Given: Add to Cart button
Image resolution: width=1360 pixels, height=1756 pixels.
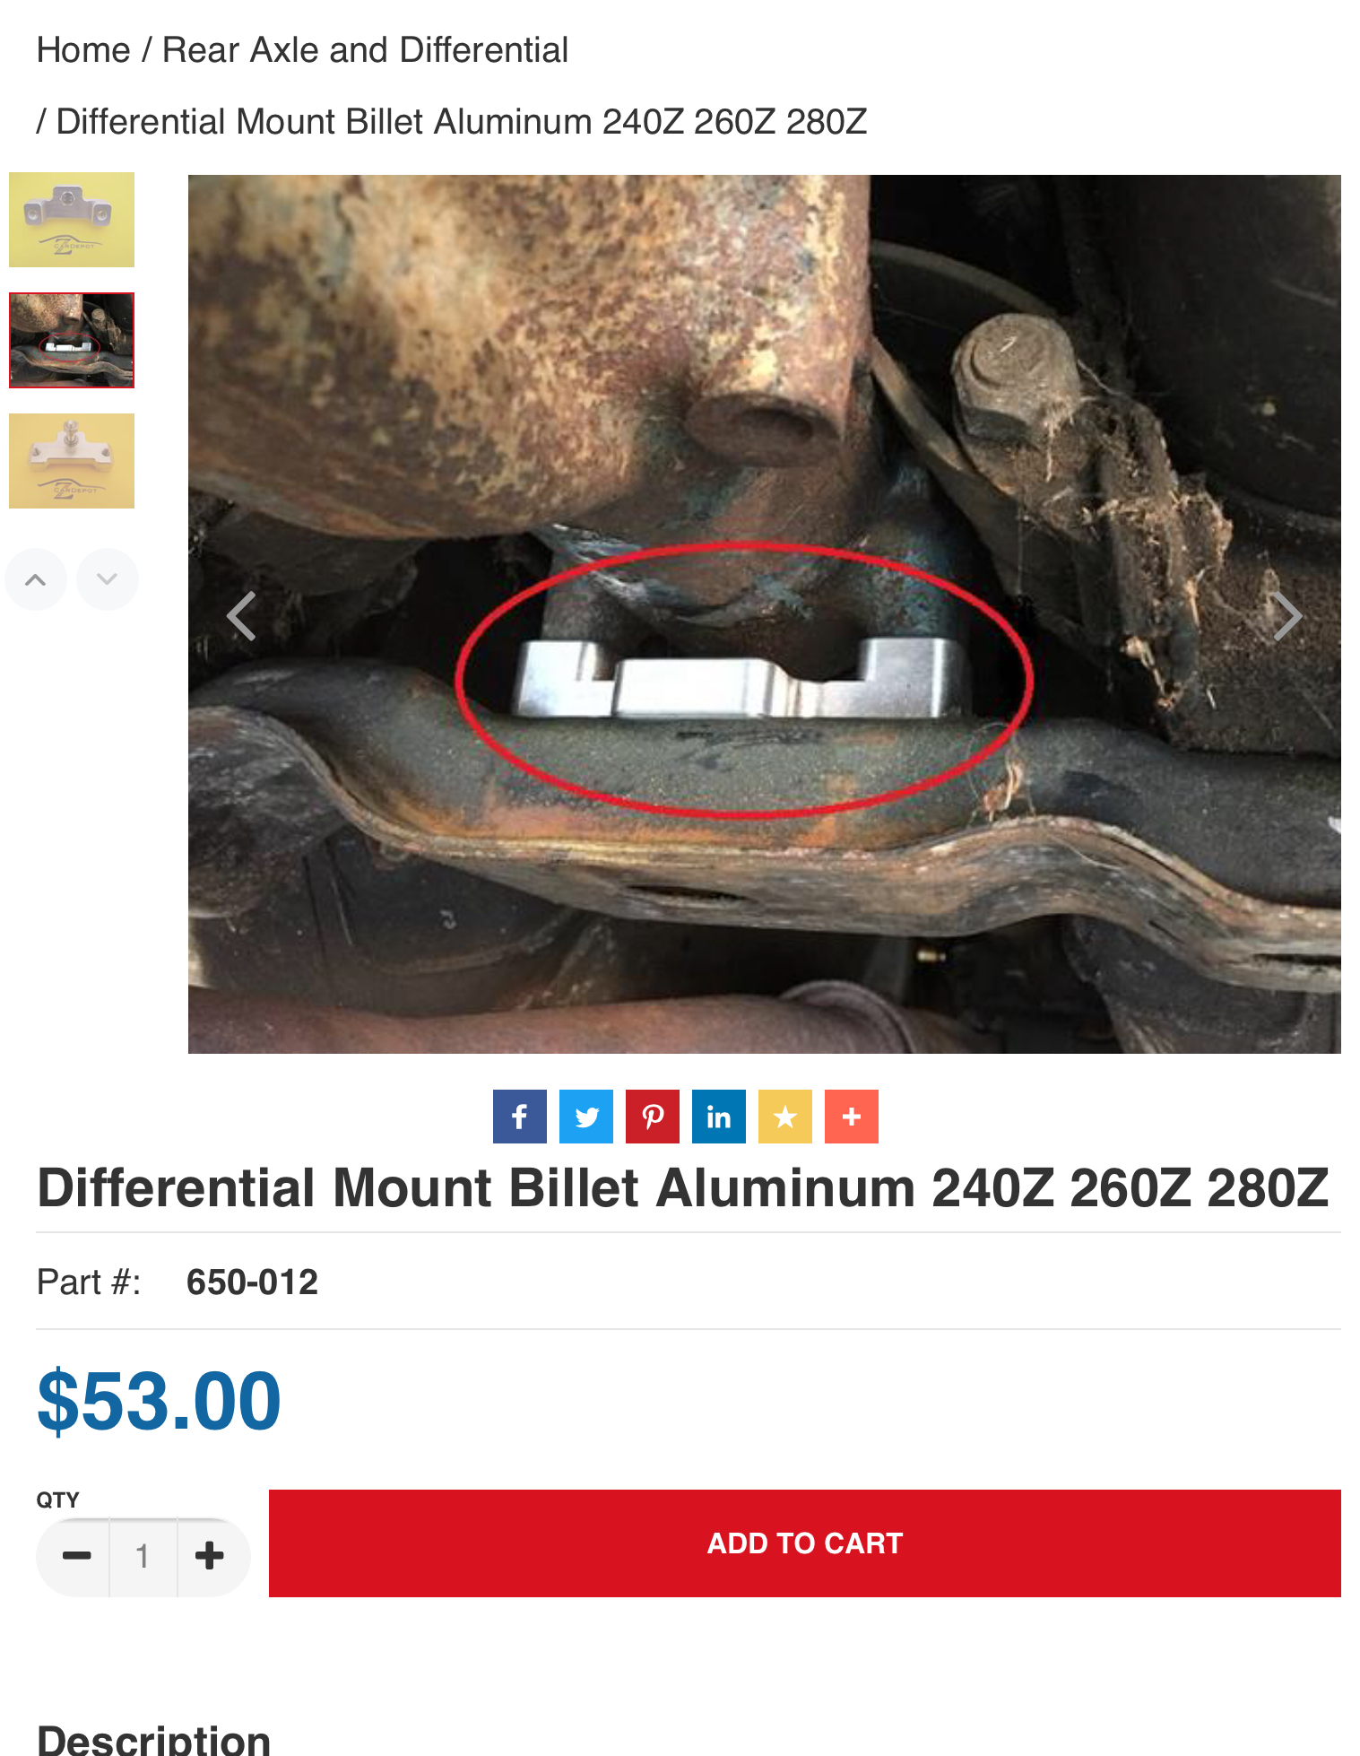Looking at the screenshot, I should pos(805,1543).
